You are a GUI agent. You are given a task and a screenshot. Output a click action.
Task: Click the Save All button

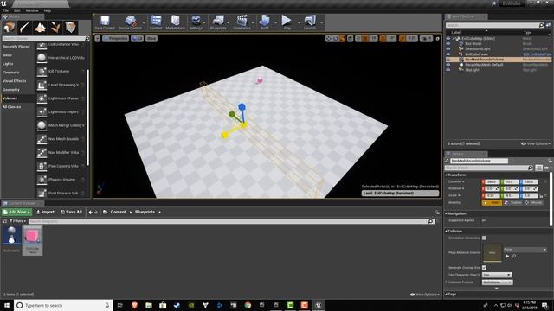(71, 212)
